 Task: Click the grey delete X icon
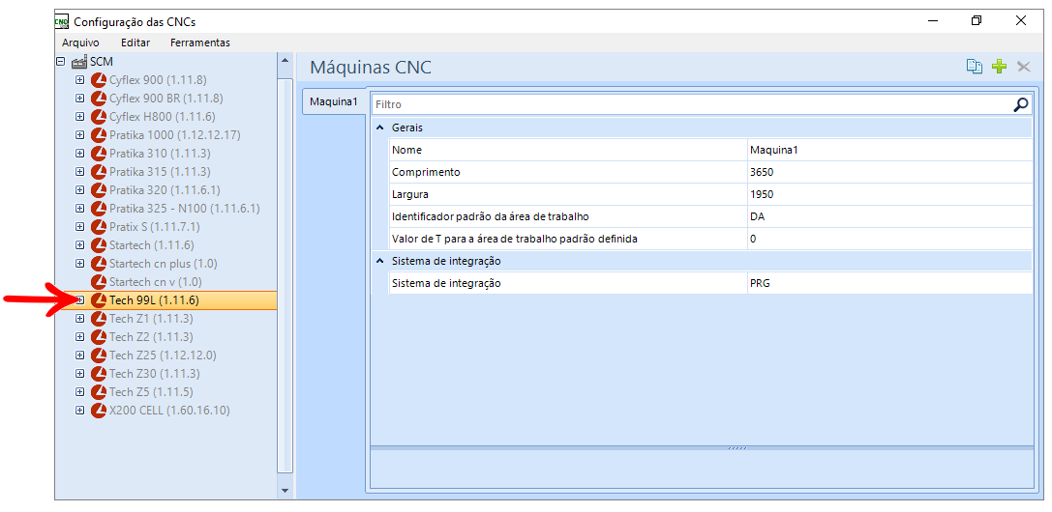(x=1024, y=67)
